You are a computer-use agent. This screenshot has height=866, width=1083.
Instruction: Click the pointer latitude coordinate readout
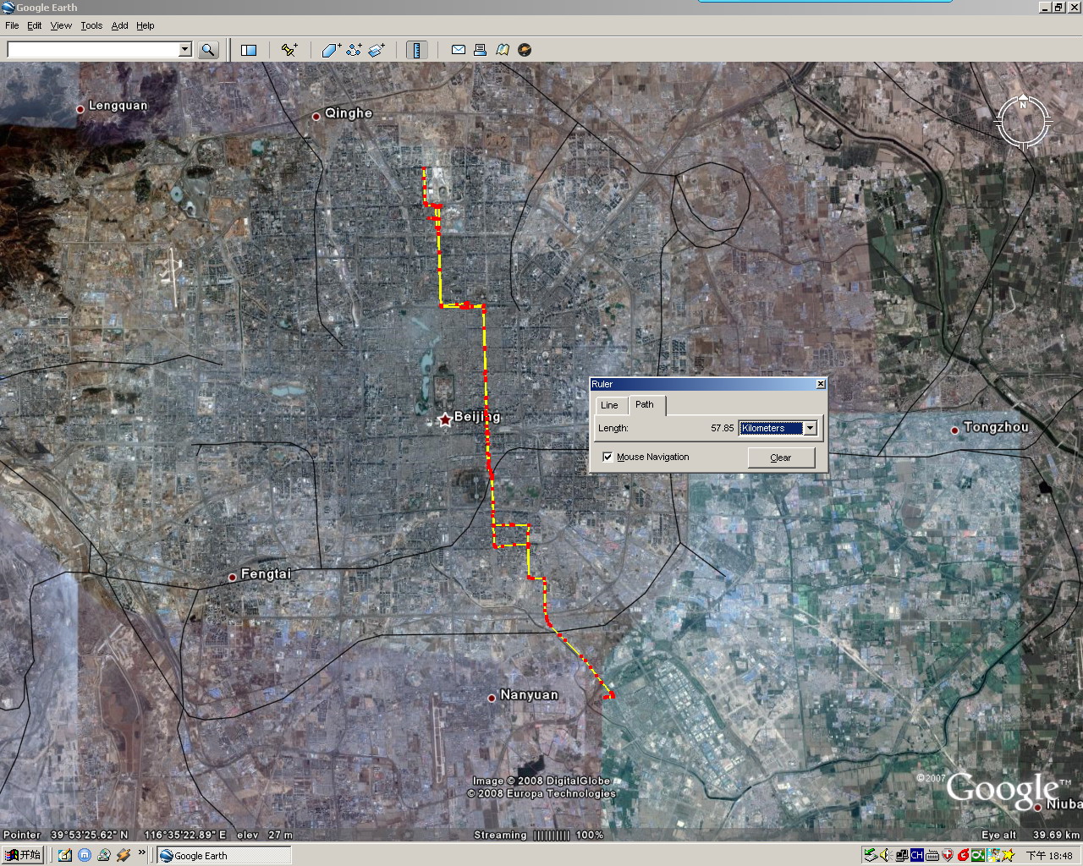coord(90,835)
